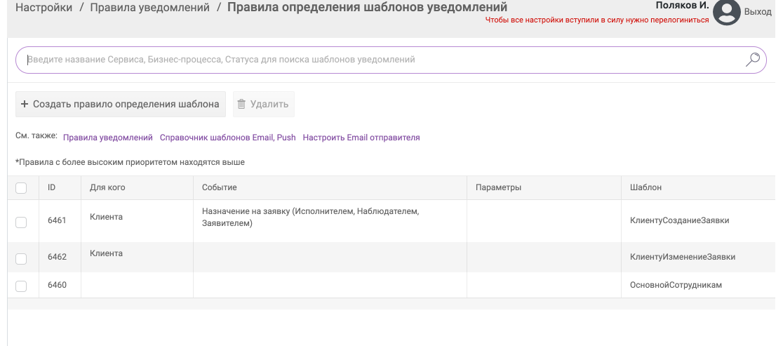Click the search magnifier icon

coord(752,60)
